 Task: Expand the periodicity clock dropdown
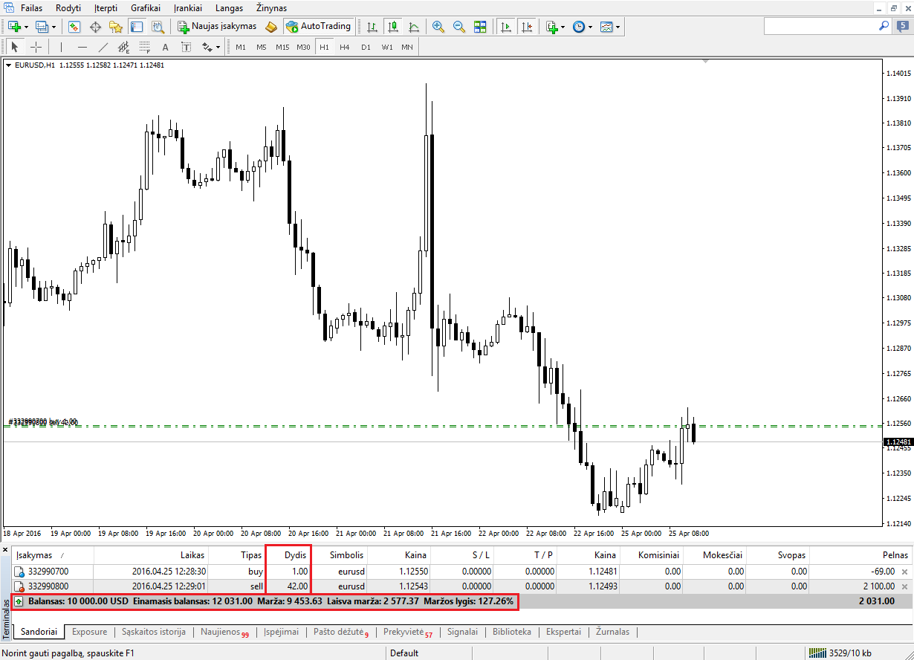pyautogui.click(x=590, y=27)
